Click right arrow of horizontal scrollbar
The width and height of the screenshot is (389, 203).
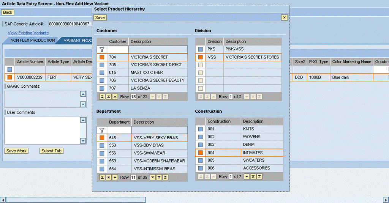coord(386,200)
